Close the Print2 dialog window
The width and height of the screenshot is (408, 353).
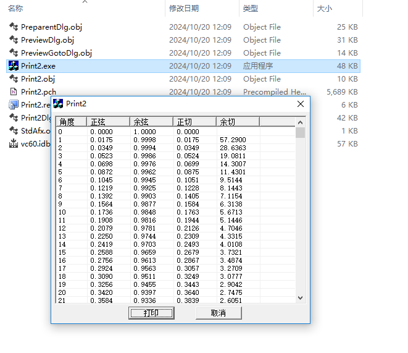tap(301, 104)
